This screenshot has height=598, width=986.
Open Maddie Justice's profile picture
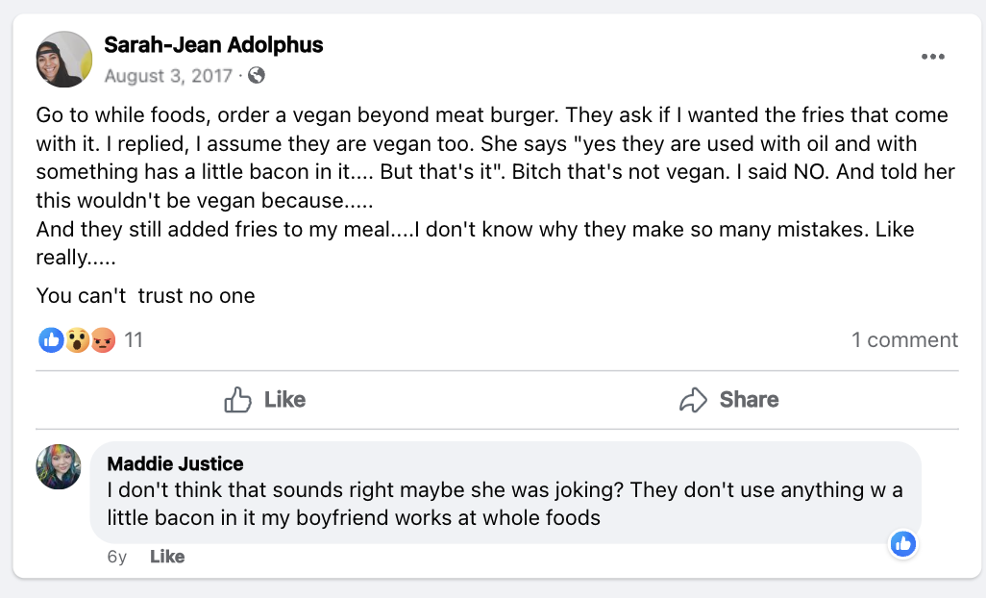59,466
